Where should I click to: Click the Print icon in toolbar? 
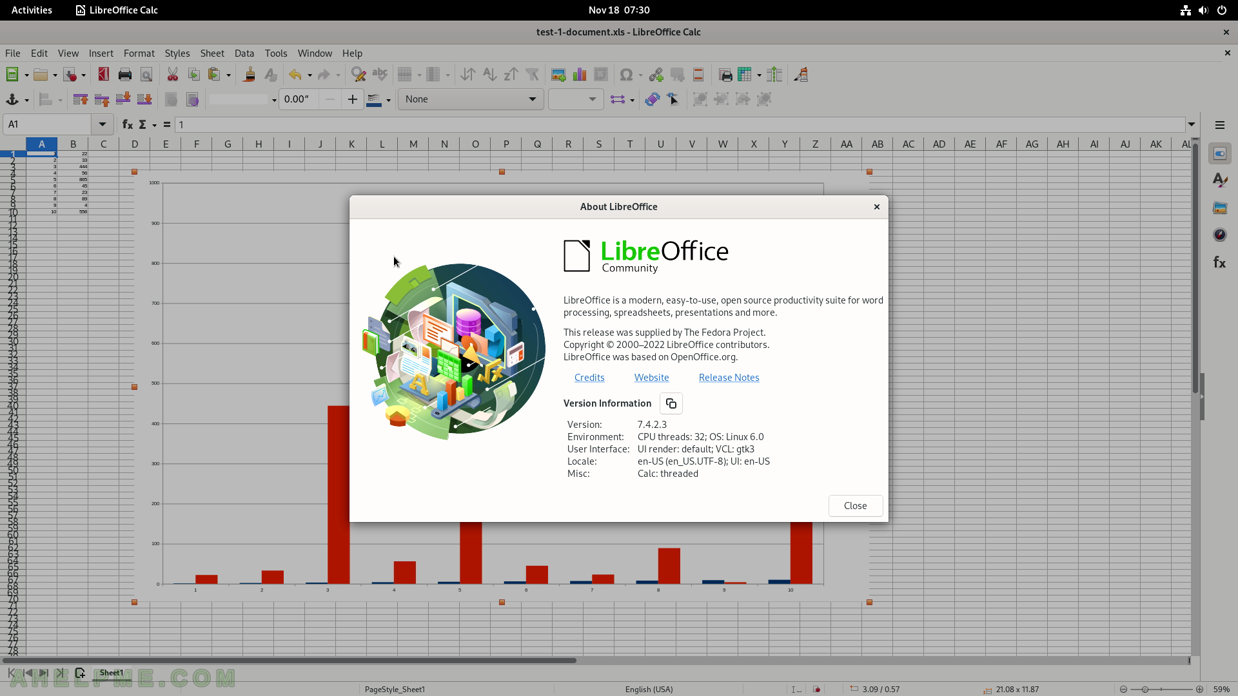[125, 75]
